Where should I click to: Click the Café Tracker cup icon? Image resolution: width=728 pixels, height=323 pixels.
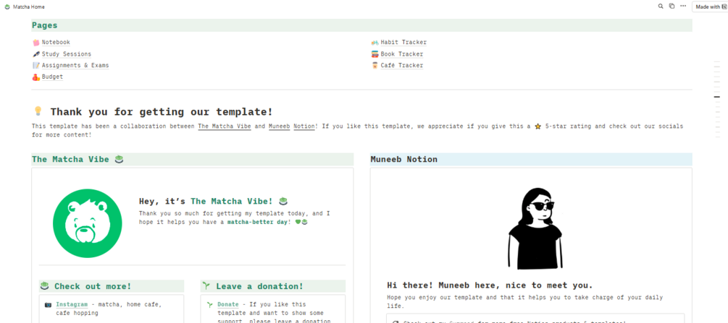click(x=375, y=65)
